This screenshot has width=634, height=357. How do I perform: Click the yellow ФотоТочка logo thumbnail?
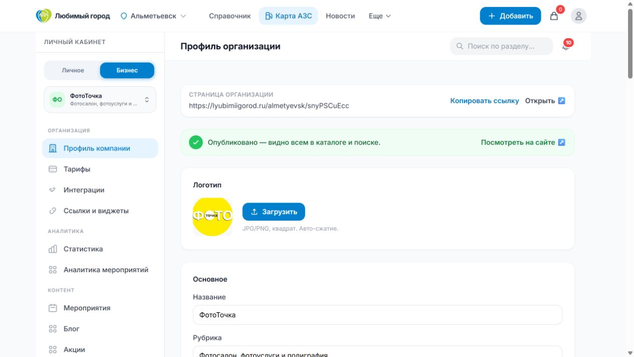213,216
